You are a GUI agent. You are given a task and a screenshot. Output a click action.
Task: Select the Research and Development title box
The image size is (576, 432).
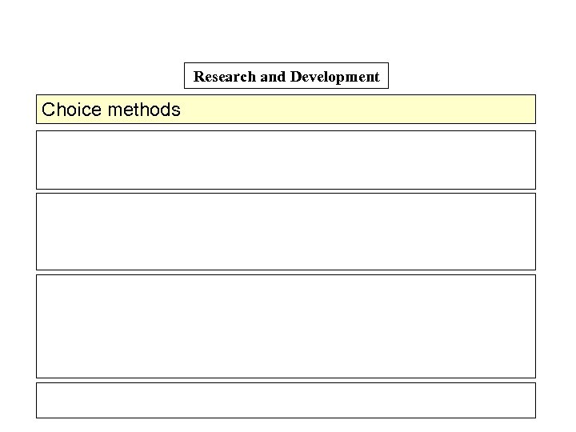click(286, 76)
